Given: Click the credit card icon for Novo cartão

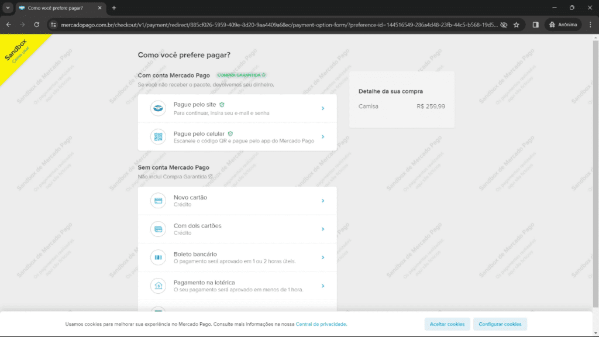Looking at the screenshot, I should click(x=158, y=201).
